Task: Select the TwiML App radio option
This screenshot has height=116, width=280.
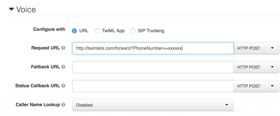Action: coord(97,31)
